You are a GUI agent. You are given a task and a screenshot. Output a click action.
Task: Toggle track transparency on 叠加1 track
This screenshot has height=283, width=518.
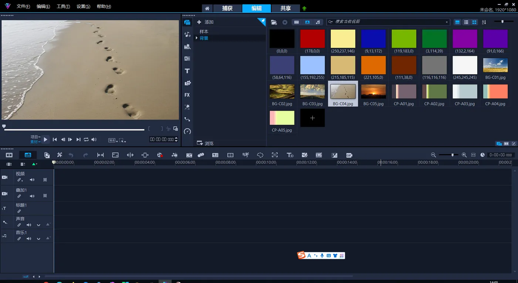pos(45,196)
